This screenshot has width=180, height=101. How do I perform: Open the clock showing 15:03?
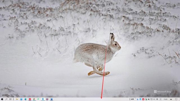[165, 99]
